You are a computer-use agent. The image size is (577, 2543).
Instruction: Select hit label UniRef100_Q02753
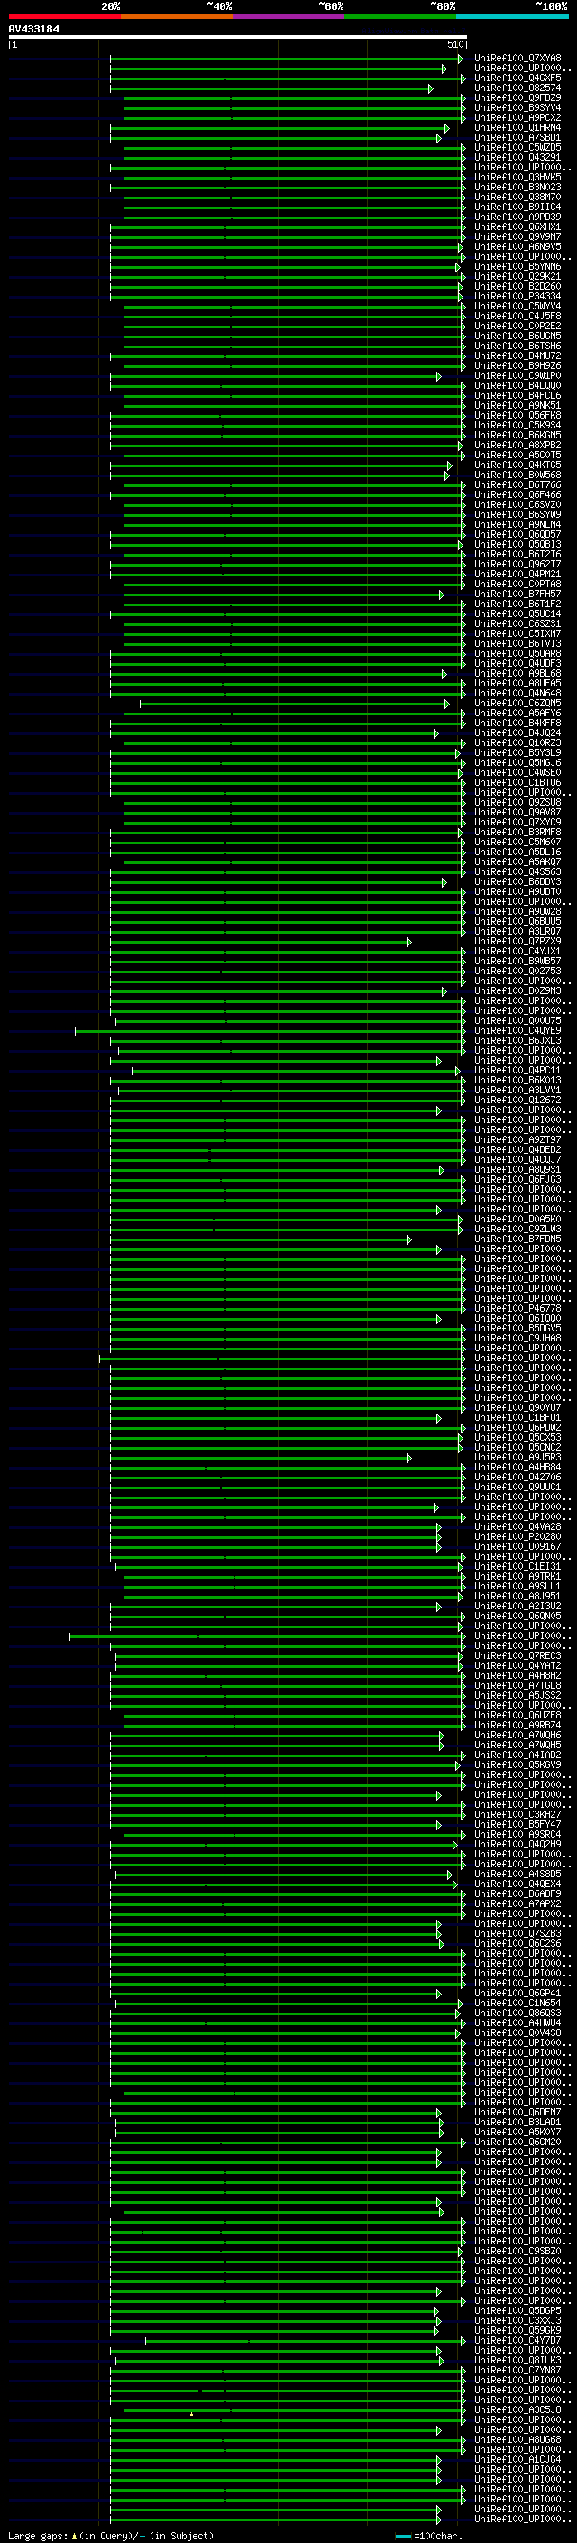click(517, 972)
